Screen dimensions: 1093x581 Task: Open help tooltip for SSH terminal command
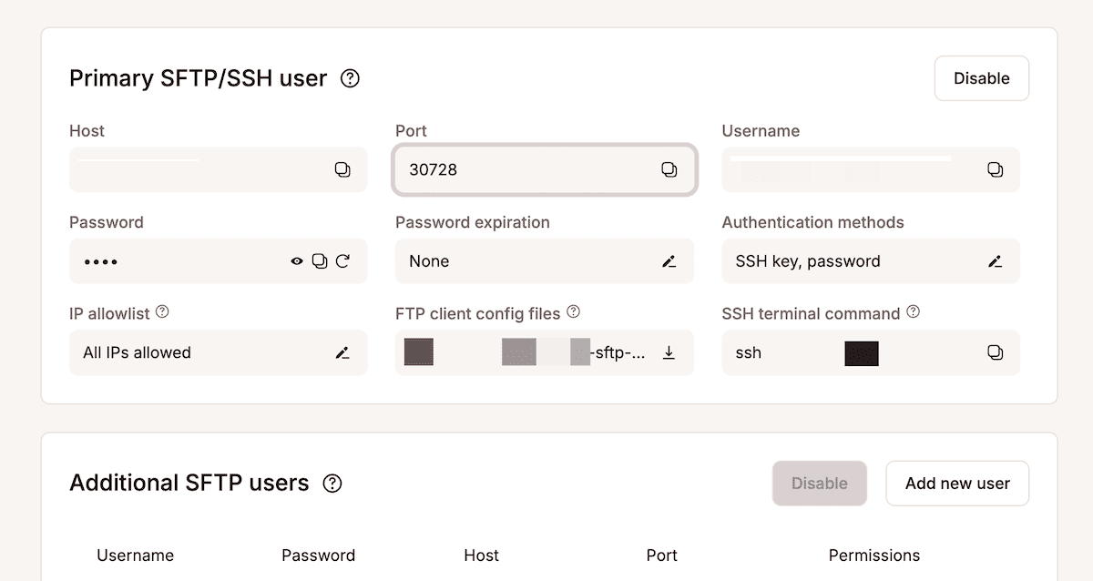click(x=913, y=312)
